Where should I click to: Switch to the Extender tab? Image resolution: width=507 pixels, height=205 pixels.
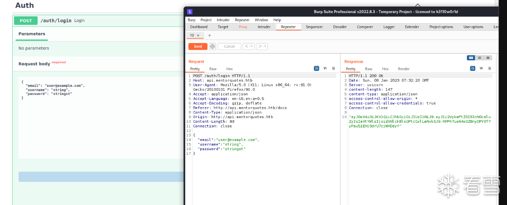click(x=412, y=27)
